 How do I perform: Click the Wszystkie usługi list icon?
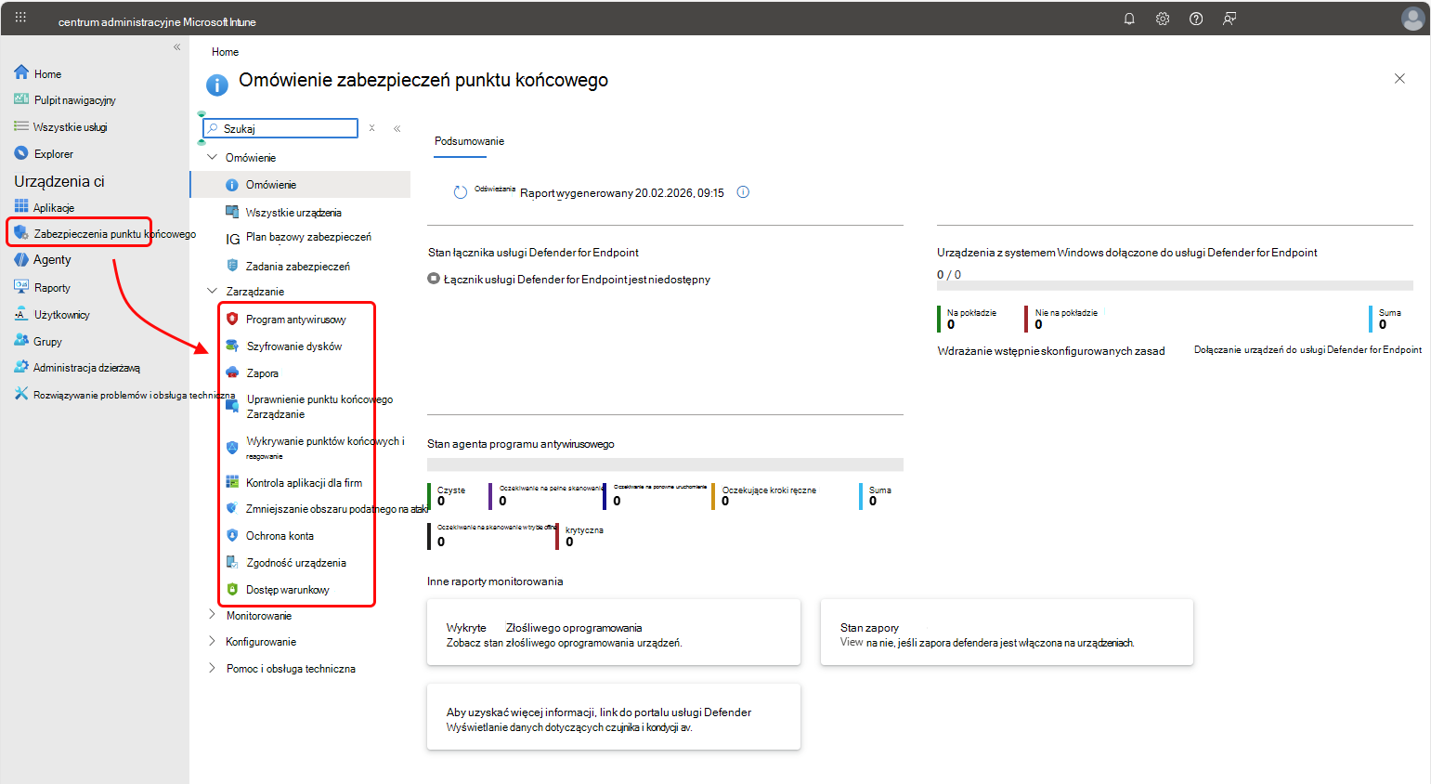pyautogui.click(x=21, y=126)
